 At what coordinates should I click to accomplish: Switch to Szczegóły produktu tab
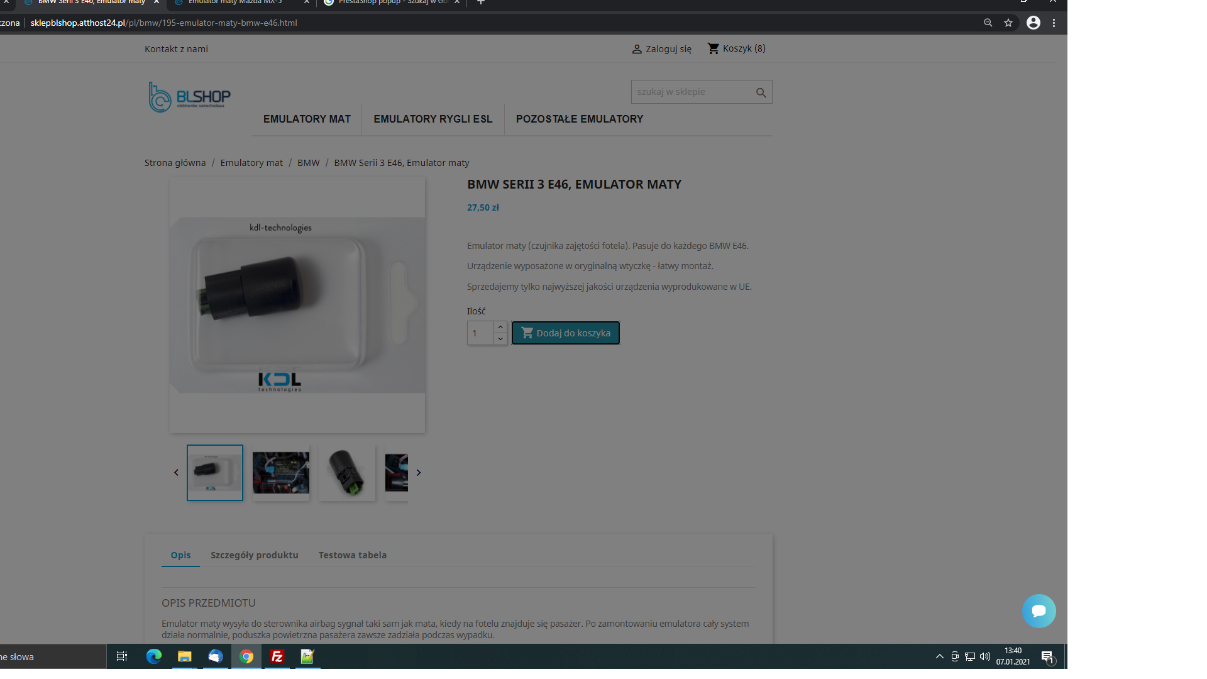[254, 555]
